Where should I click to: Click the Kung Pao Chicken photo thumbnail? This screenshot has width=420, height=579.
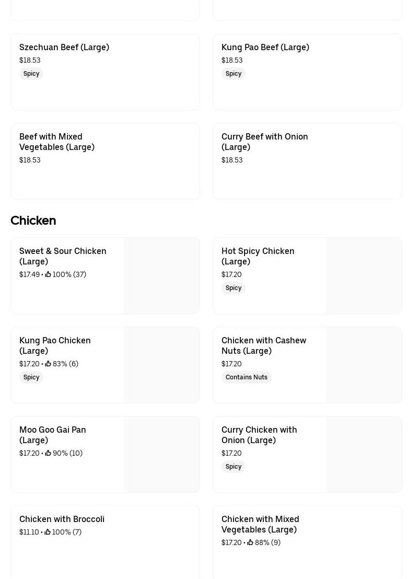click(162, 365)
